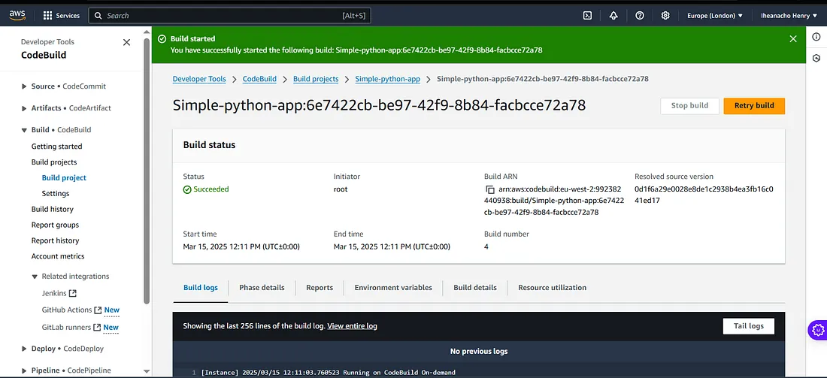This screenshot has width=827, height=378.
Task: Open the hexagon tools icon on right edge
Action: [x=816, y=58]
